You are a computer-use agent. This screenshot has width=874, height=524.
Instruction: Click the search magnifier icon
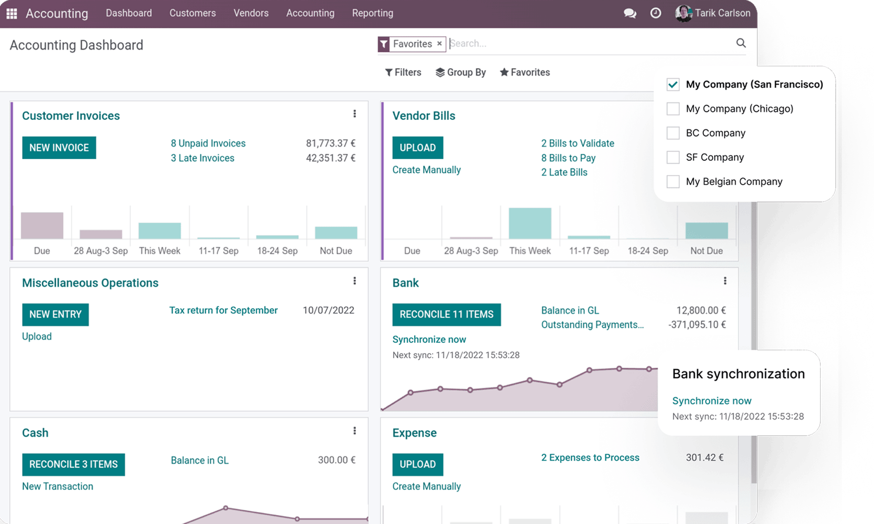(x=740, y=43)
